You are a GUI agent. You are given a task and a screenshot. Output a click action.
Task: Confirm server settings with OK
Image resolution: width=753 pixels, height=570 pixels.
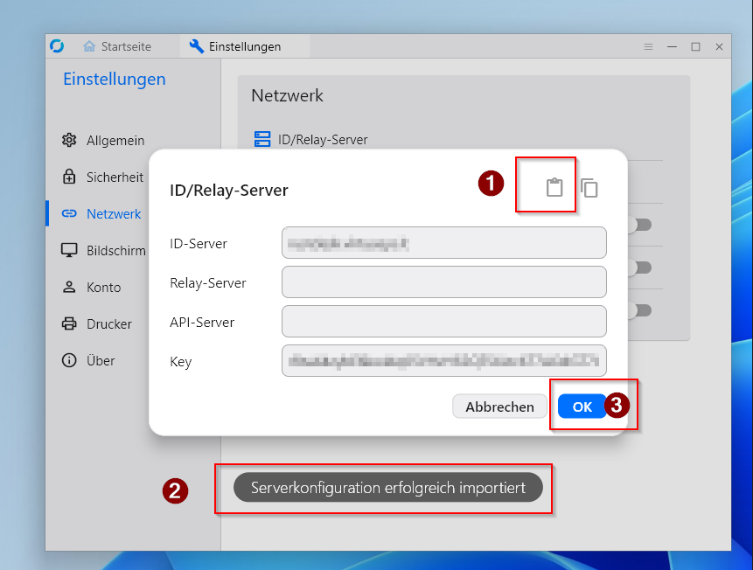point(581,406)
